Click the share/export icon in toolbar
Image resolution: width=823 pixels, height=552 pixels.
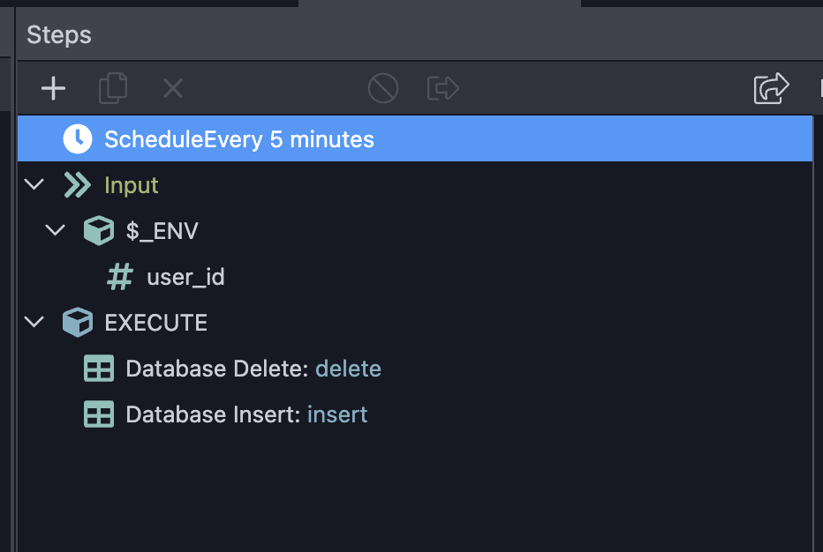tap(771, 88)
